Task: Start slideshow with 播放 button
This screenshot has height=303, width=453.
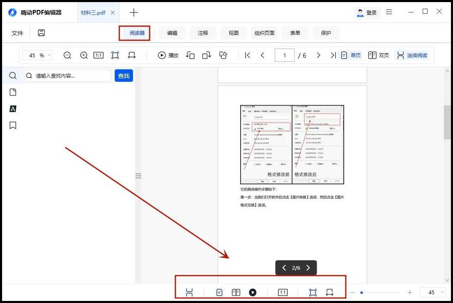Action: (x=168, y=55)
